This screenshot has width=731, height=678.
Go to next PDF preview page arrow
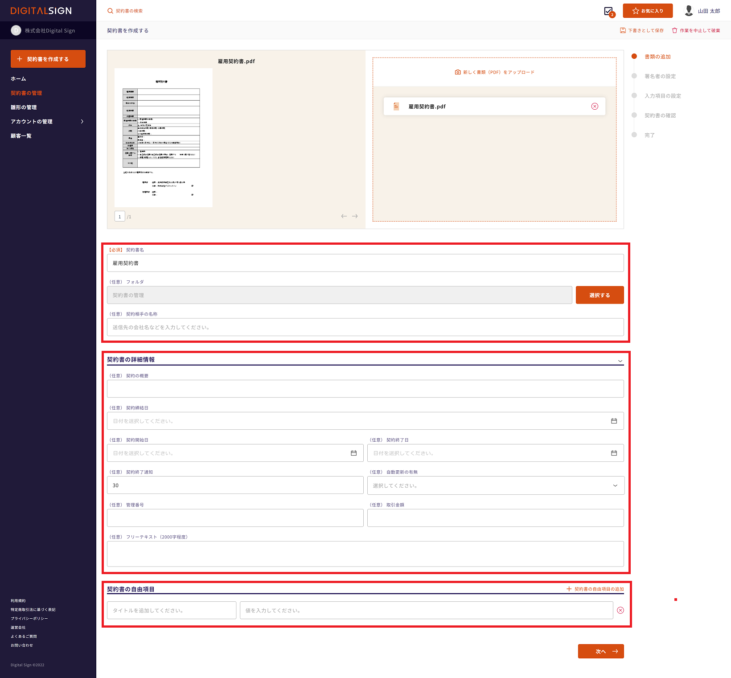[355, 216]
